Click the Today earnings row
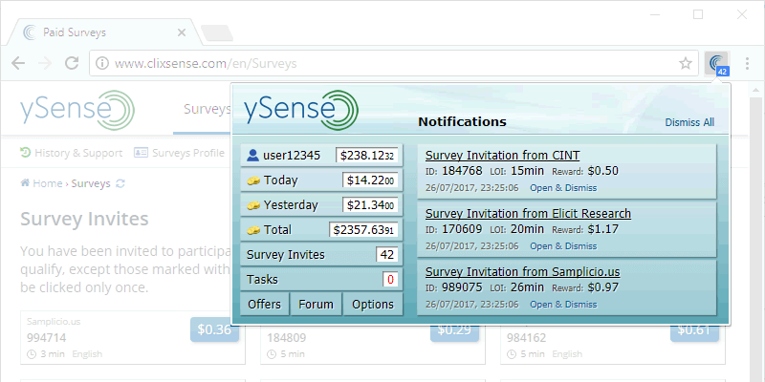This screenshot has width=765, height=382. click(x=321, y=180)
